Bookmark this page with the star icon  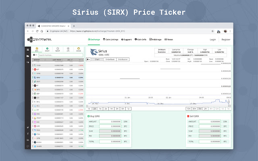(212, 31)
